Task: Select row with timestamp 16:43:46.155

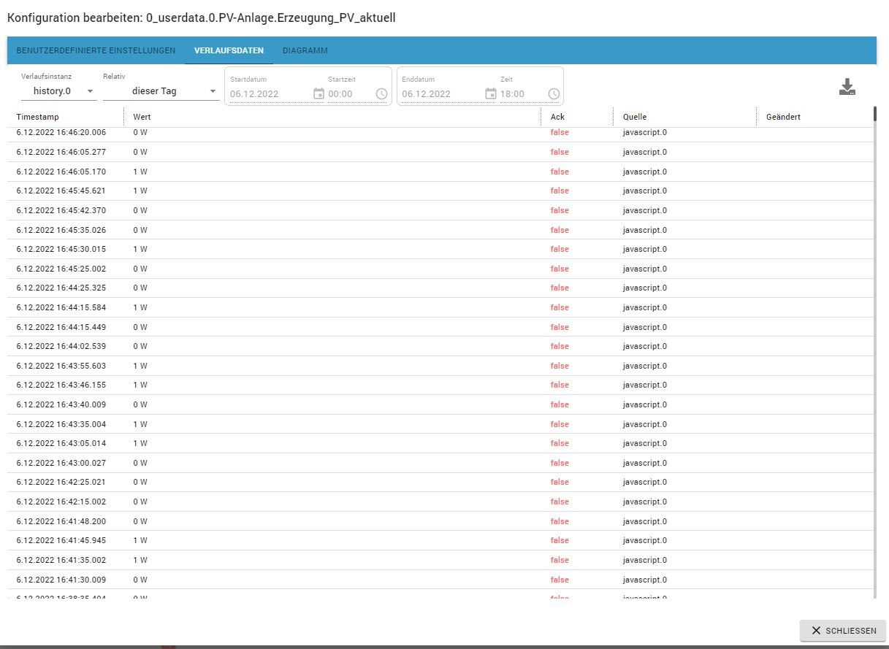Action: 440,385
